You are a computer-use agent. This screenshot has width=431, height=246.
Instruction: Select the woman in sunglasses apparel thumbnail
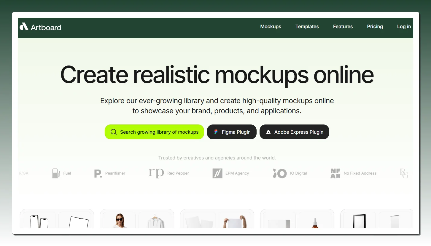(119, 221)
